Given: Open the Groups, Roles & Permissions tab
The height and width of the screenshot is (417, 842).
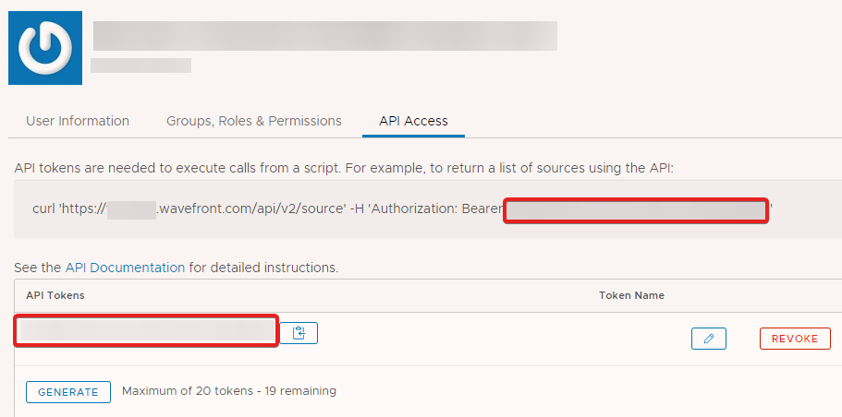Looking at the screenshot, I should 254,121.
